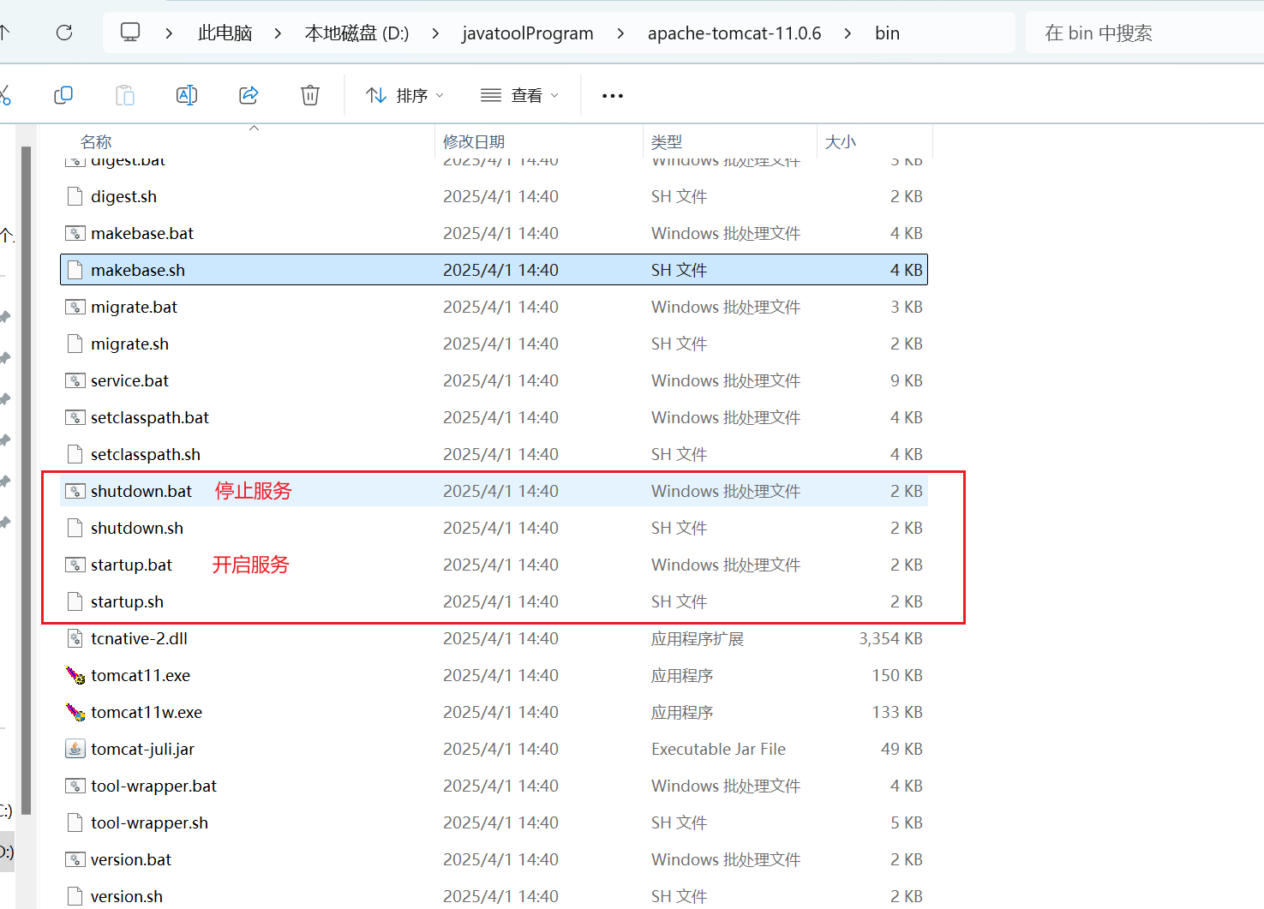Click 133 KB size of tomcat11w.exe
The height and width of the screenshot is (909, 1264).
[x=897, y=712]
